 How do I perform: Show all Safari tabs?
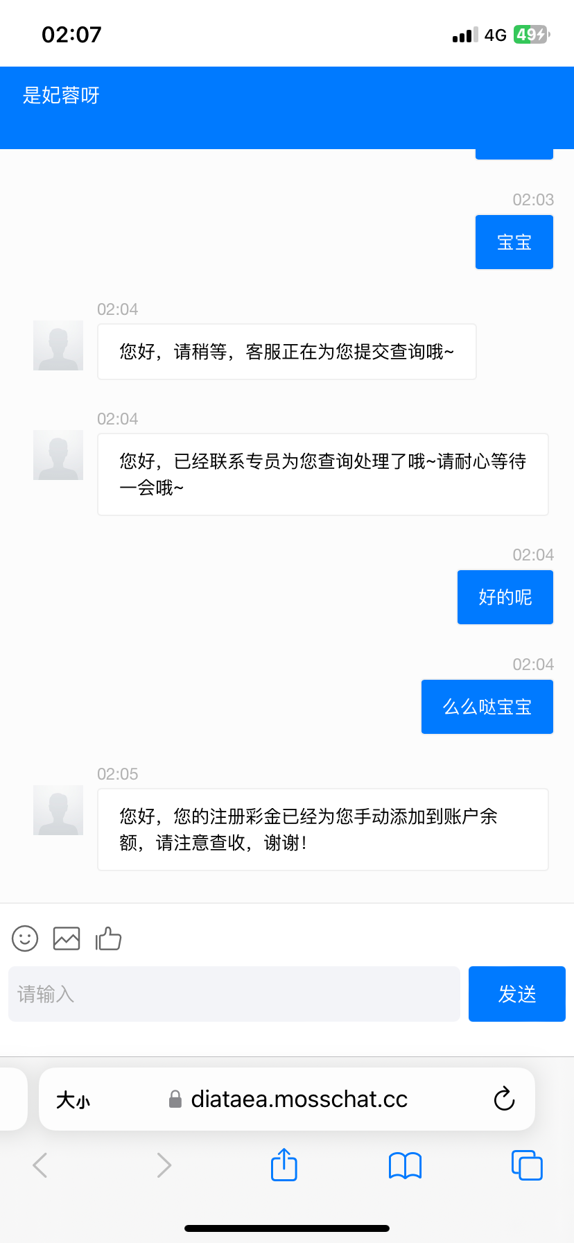click(527, 1165)
